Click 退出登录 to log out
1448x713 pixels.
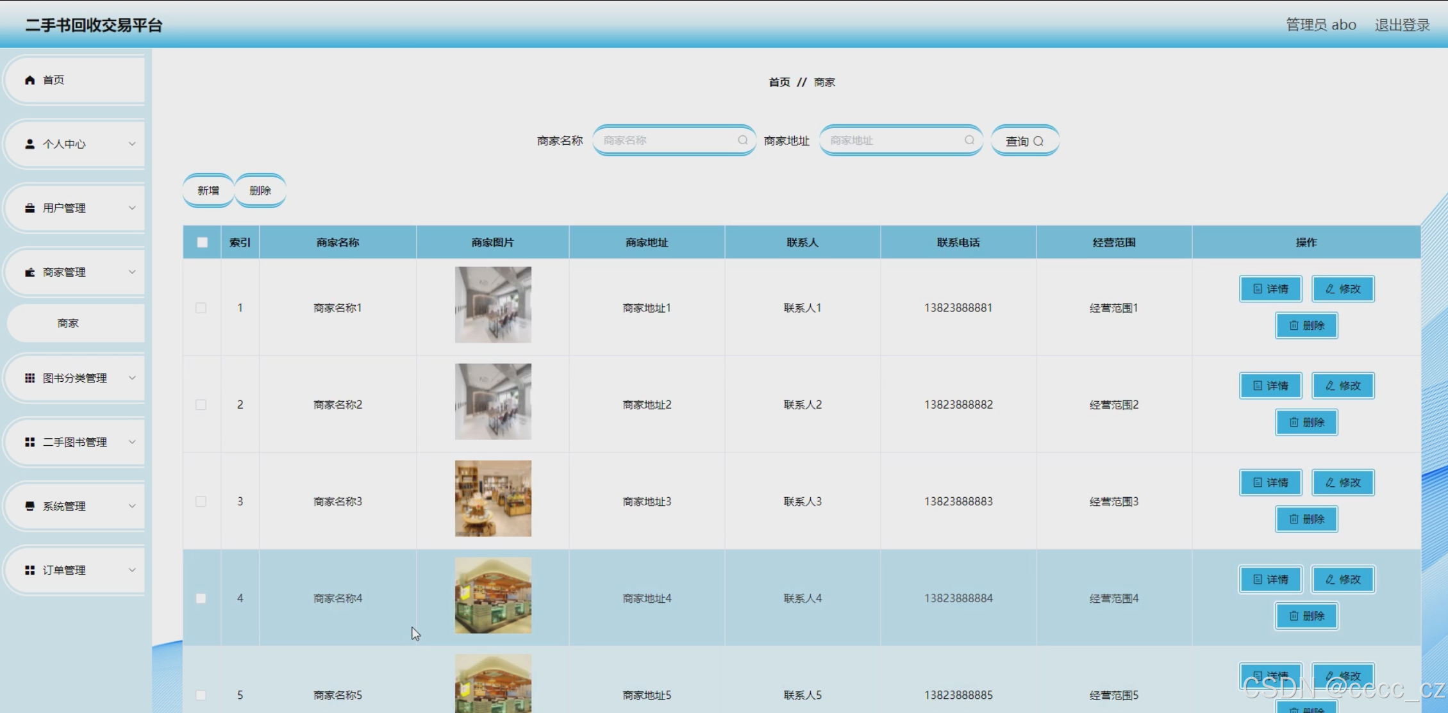click(x=1402, y=25)
